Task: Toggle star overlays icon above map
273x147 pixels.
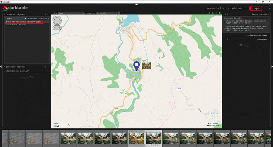Action: [213, 13]
